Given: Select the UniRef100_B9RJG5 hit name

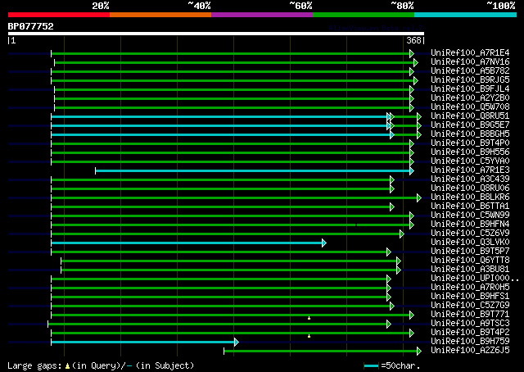Looking at the screenshot, I should (470, 80).
